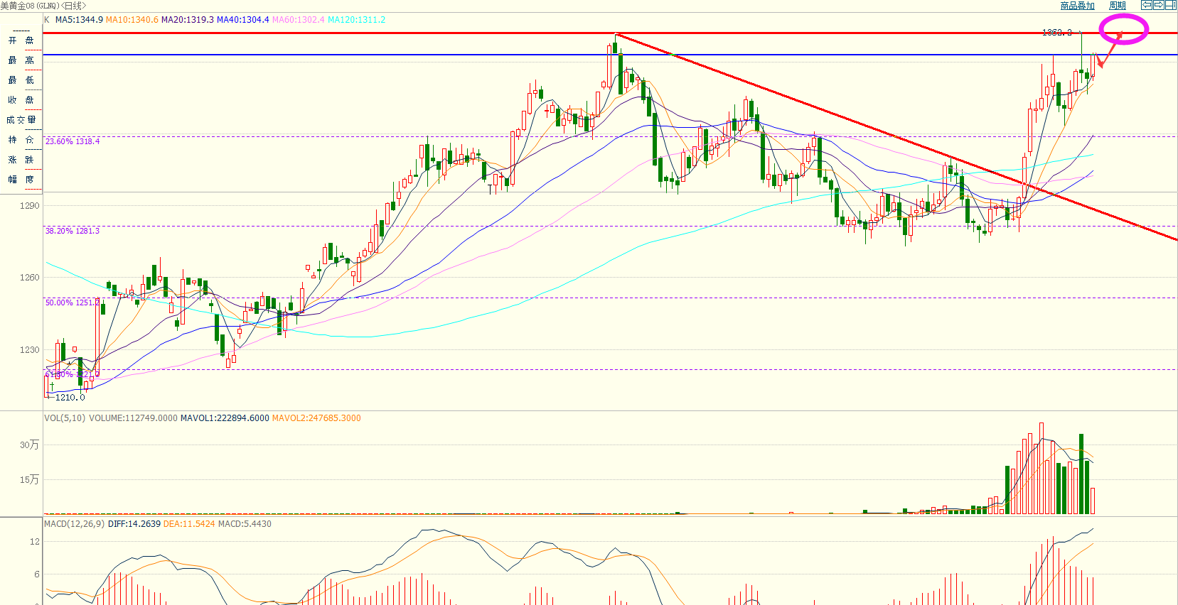The width and height of the screenshot is (1178, 605).
Task: Toggle the split-panel layout icon
Action: coord(1170,5)
